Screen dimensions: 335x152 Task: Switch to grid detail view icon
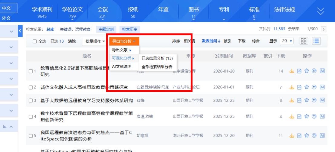coord(304,41)
